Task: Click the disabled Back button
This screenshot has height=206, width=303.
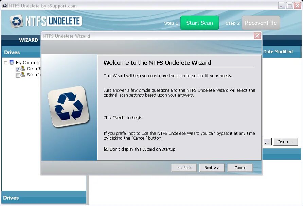Action: pos(184,168)
